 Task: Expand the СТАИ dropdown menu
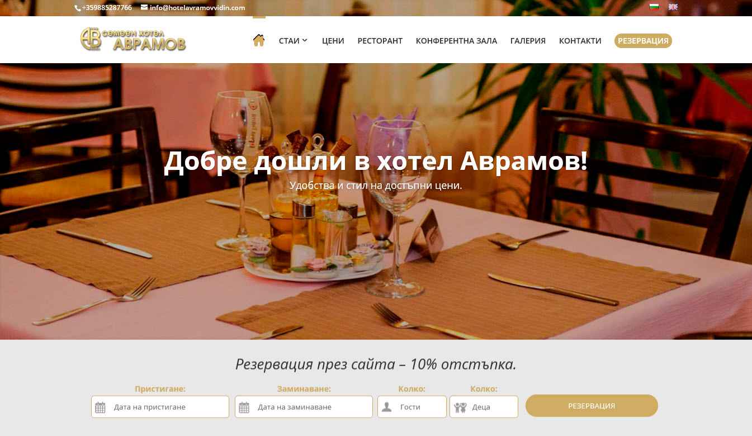tap(293, 40)
